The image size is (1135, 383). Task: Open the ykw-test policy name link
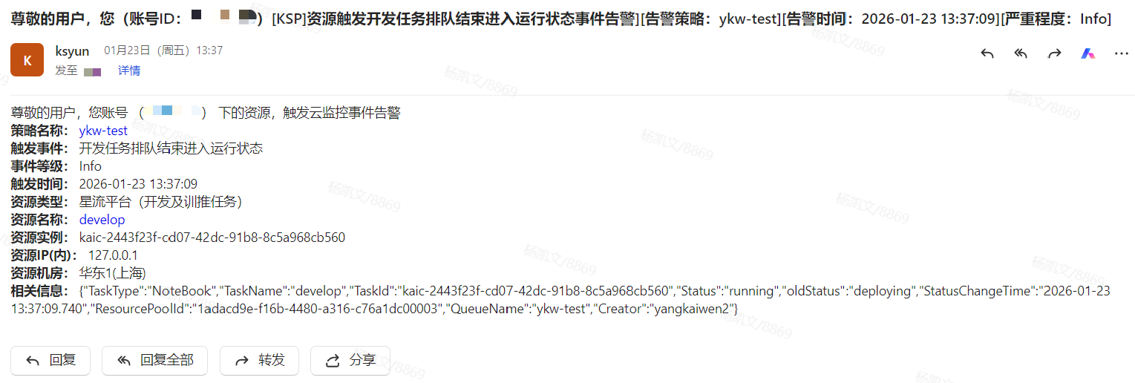[x=103, y=131]
